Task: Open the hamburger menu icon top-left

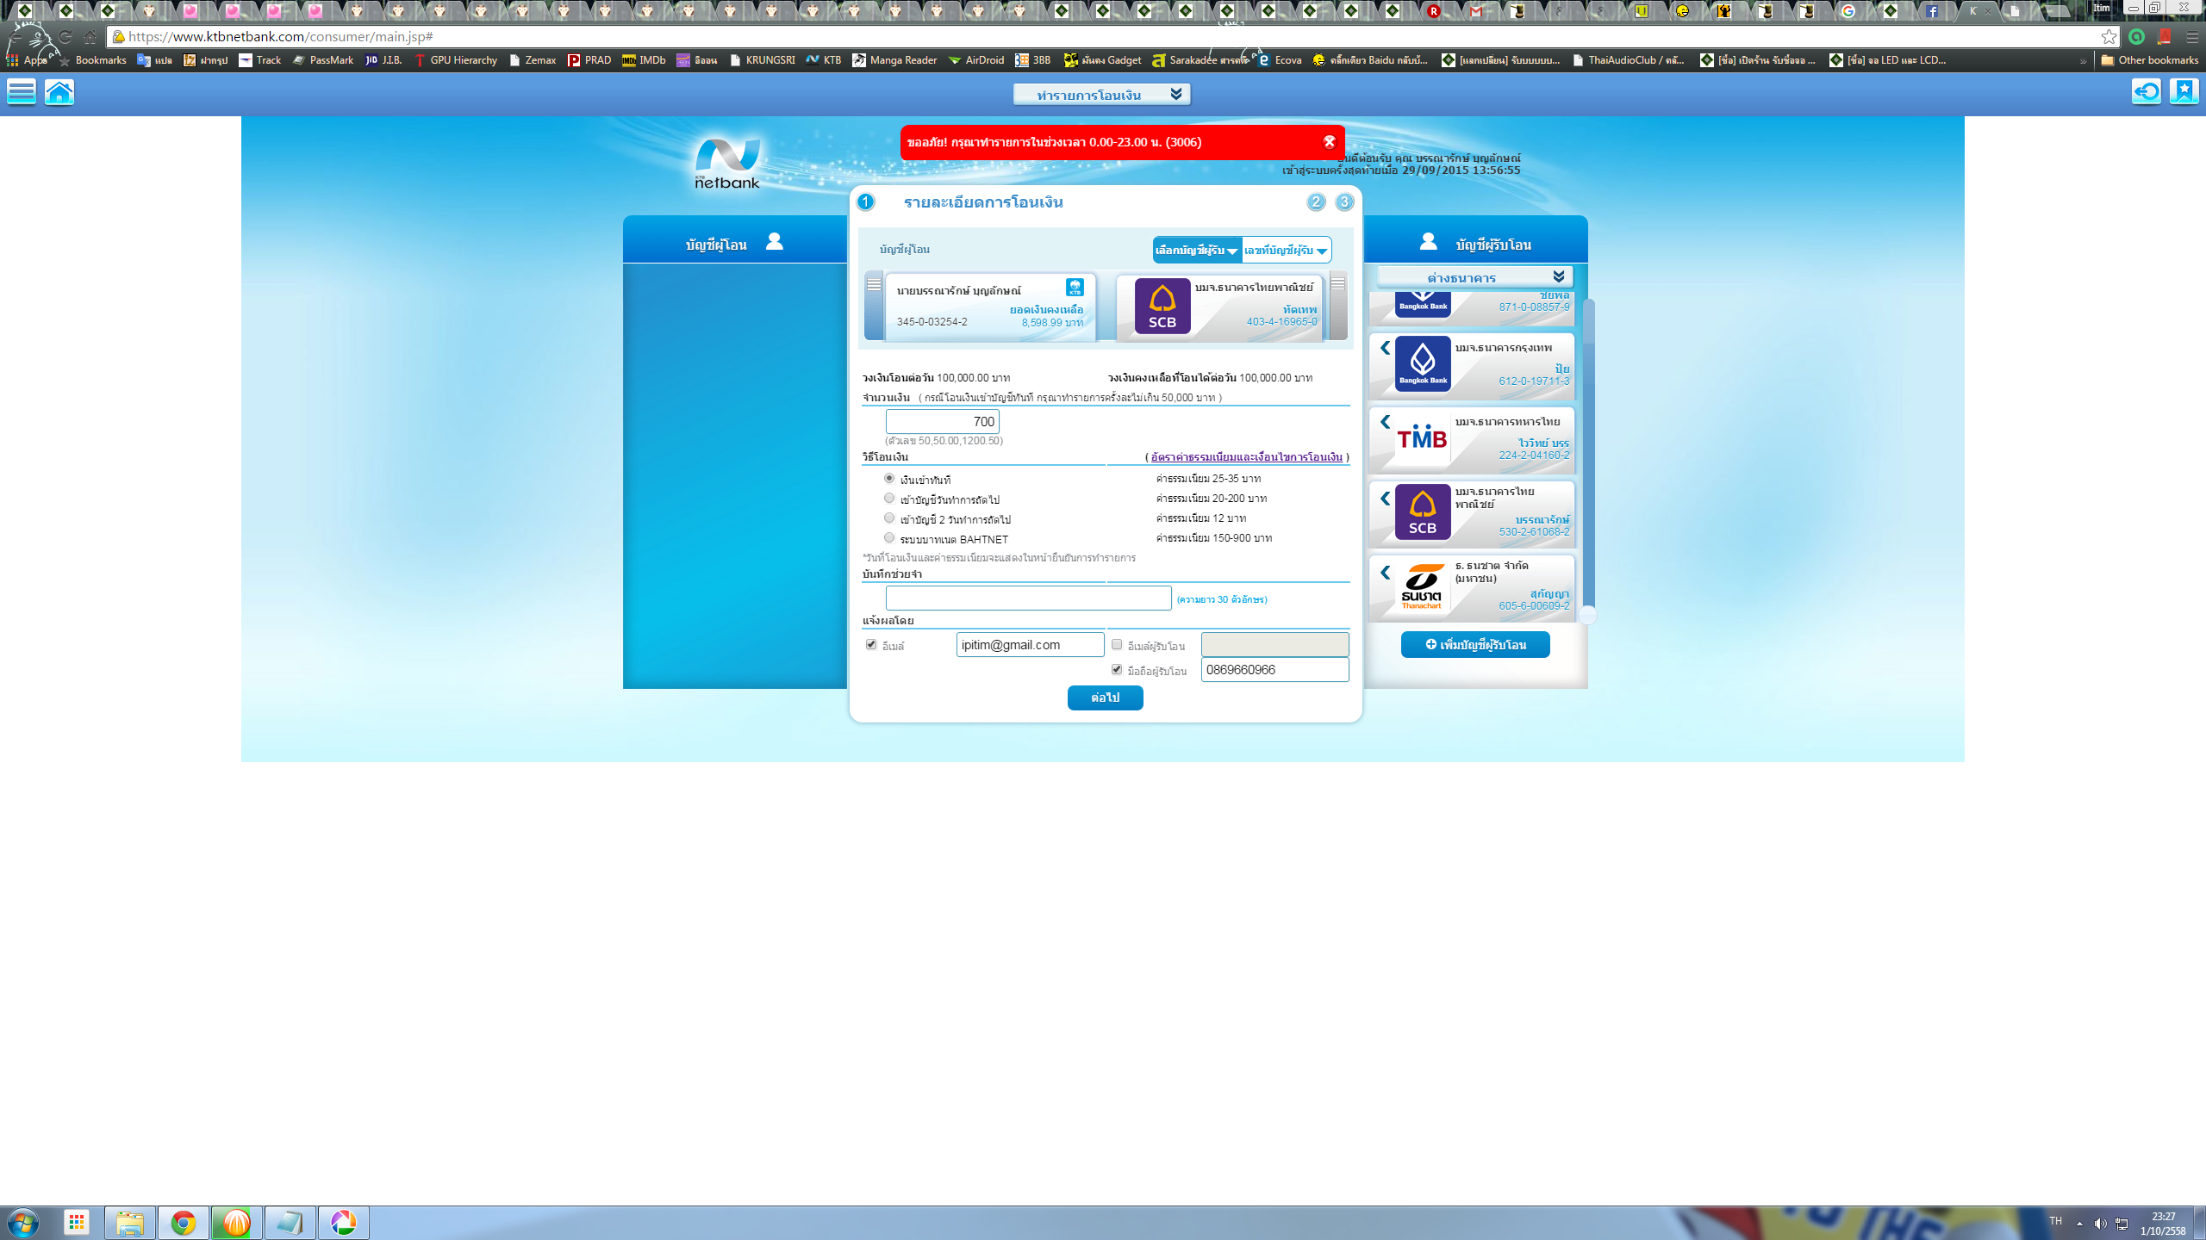Action: 22,92
